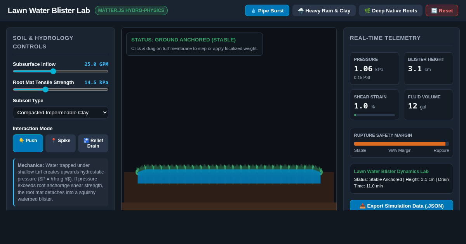Click the 12 gal fluid volume reading
The height and width of the screenshot is (244, 466).
pos(417,106)
